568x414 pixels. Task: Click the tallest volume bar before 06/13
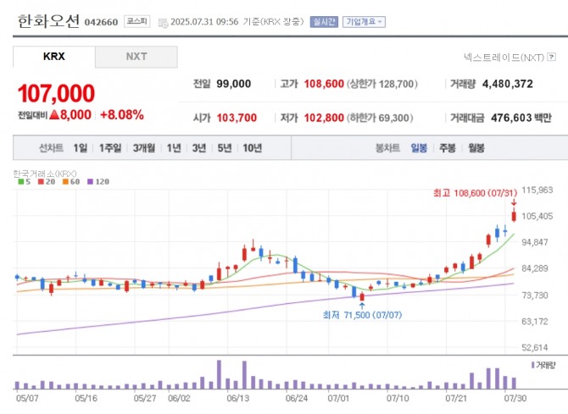click(x=219, y=374)
